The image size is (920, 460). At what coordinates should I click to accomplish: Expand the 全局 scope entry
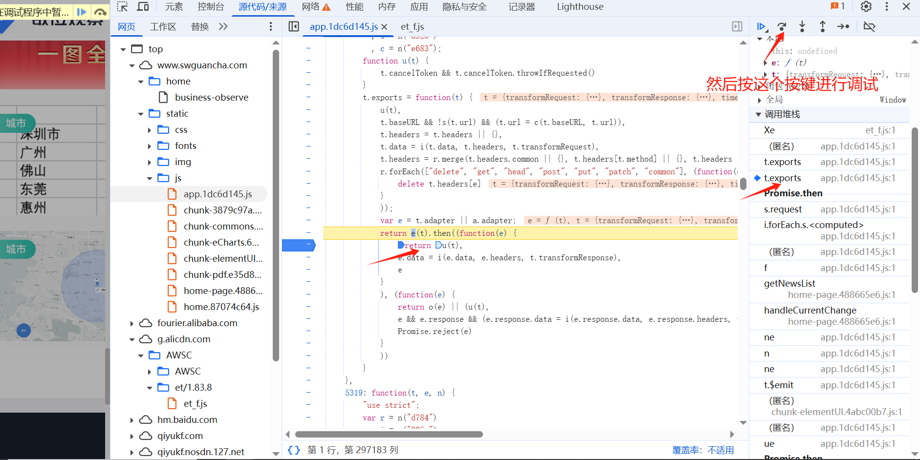759,100
